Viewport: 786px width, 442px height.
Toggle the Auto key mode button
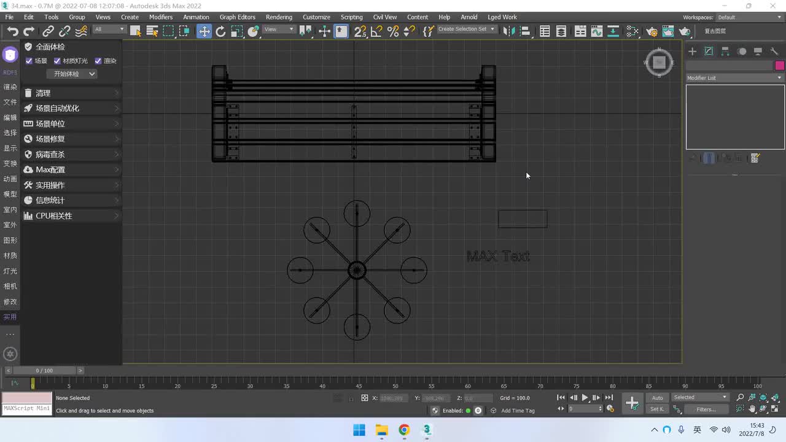(657, 398)
